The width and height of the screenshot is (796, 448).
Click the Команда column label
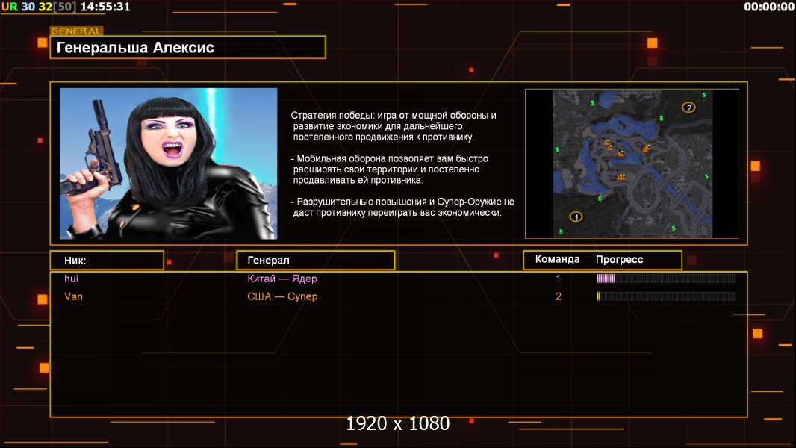click(557, 259)
